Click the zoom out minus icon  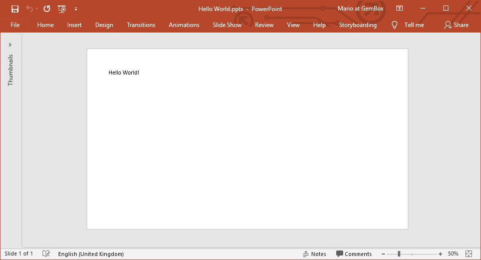tap(383, 254)
